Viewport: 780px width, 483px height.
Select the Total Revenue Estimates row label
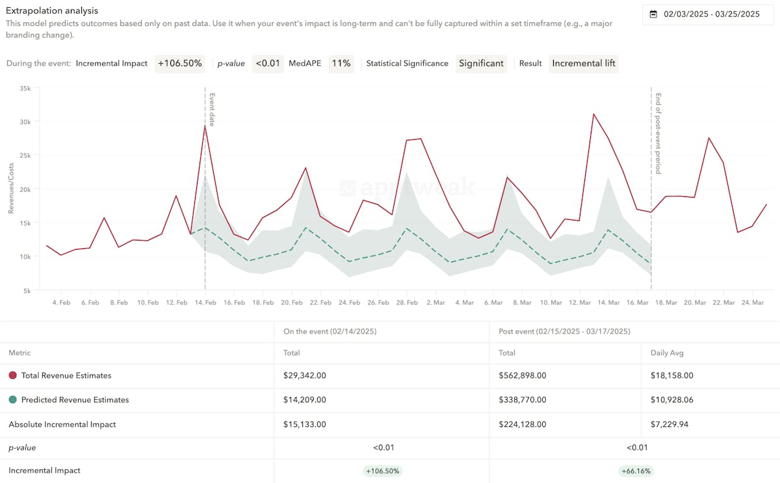pos(66,376)
